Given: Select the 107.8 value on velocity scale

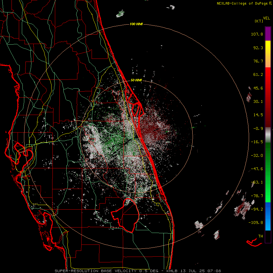Looking at the screenshot, I should coord(257,34).
